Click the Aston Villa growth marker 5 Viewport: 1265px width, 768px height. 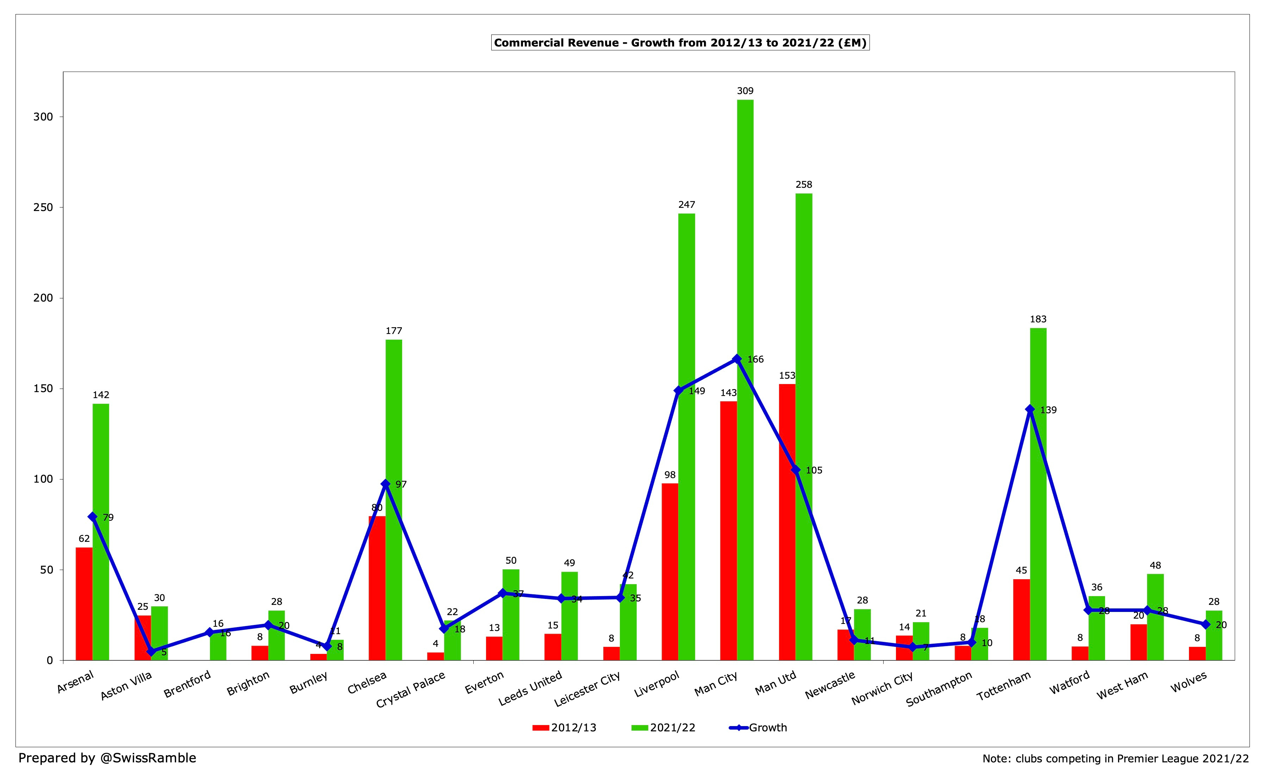151,651
